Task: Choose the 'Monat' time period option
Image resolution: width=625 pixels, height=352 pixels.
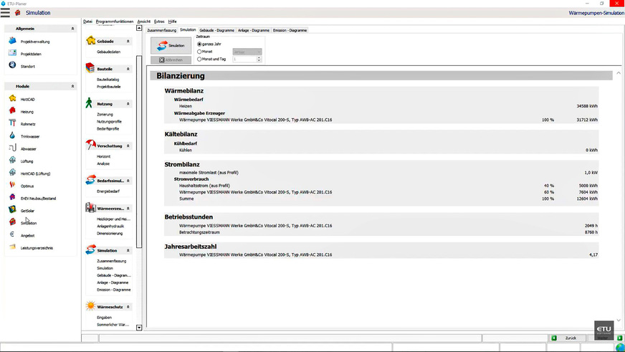Action: pos(199,52)
